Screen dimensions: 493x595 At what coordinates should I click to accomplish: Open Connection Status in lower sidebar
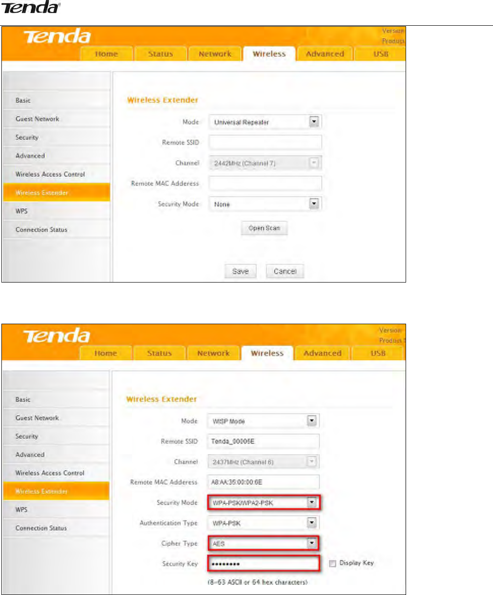(56, 528)
